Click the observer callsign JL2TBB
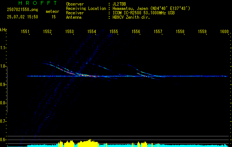The width and height of the screenshot is (232, 147). click(x=119, y=4)
